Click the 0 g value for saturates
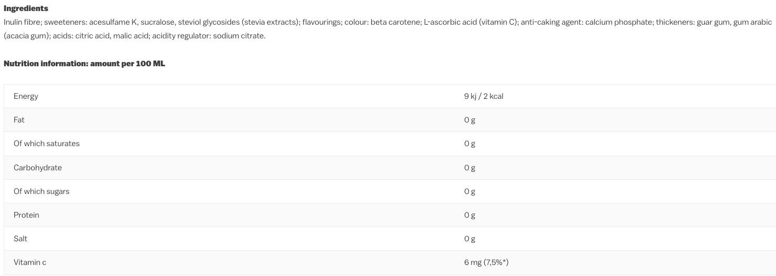Viewport: 776px width, 276px height. pos(469,144)
